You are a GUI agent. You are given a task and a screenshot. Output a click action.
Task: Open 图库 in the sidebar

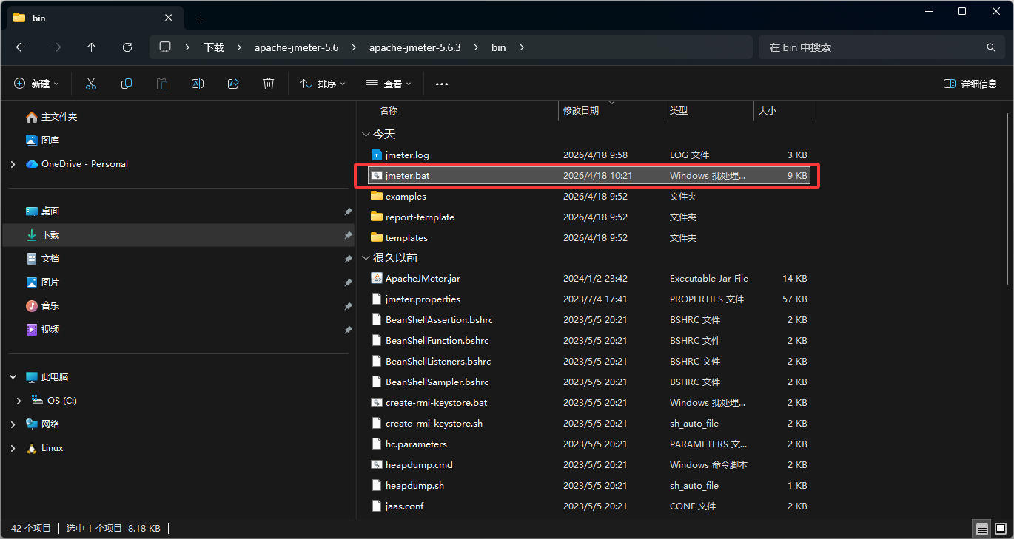point(50,140)
